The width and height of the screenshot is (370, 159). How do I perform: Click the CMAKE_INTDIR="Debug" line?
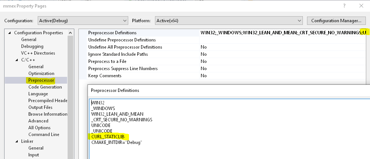tap(117, 142)
